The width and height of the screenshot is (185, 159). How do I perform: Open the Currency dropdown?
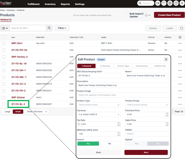(99, 114)
